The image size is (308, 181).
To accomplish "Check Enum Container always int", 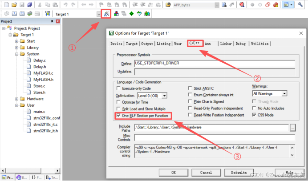I will (x=190, y=95).
